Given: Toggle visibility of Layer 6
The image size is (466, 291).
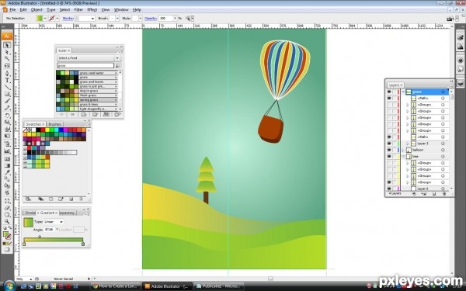Looking at the screenshot, I should click(389, 189).
